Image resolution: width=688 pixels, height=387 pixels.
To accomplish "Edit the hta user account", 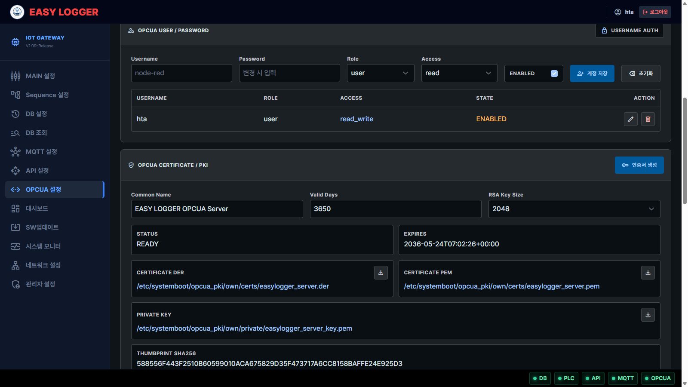I will pyautogui.click(x=631, y=119).
